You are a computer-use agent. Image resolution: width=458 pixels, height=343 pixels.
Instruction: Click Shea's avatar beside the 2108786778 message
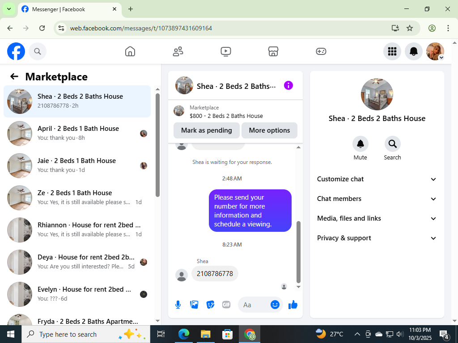[182, 275]
